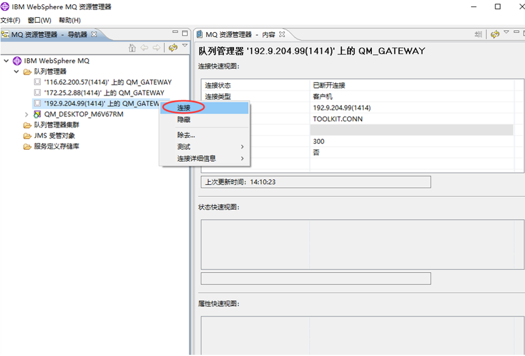Click the JMS 受管对象 folder icon
525x356 pixels.
(x=27, y=136)
